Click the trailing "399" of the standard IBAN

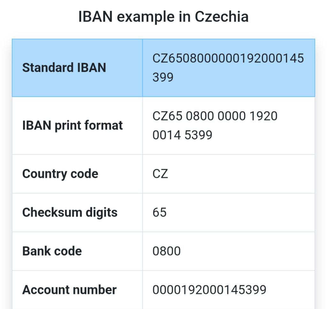pos(163,77)
